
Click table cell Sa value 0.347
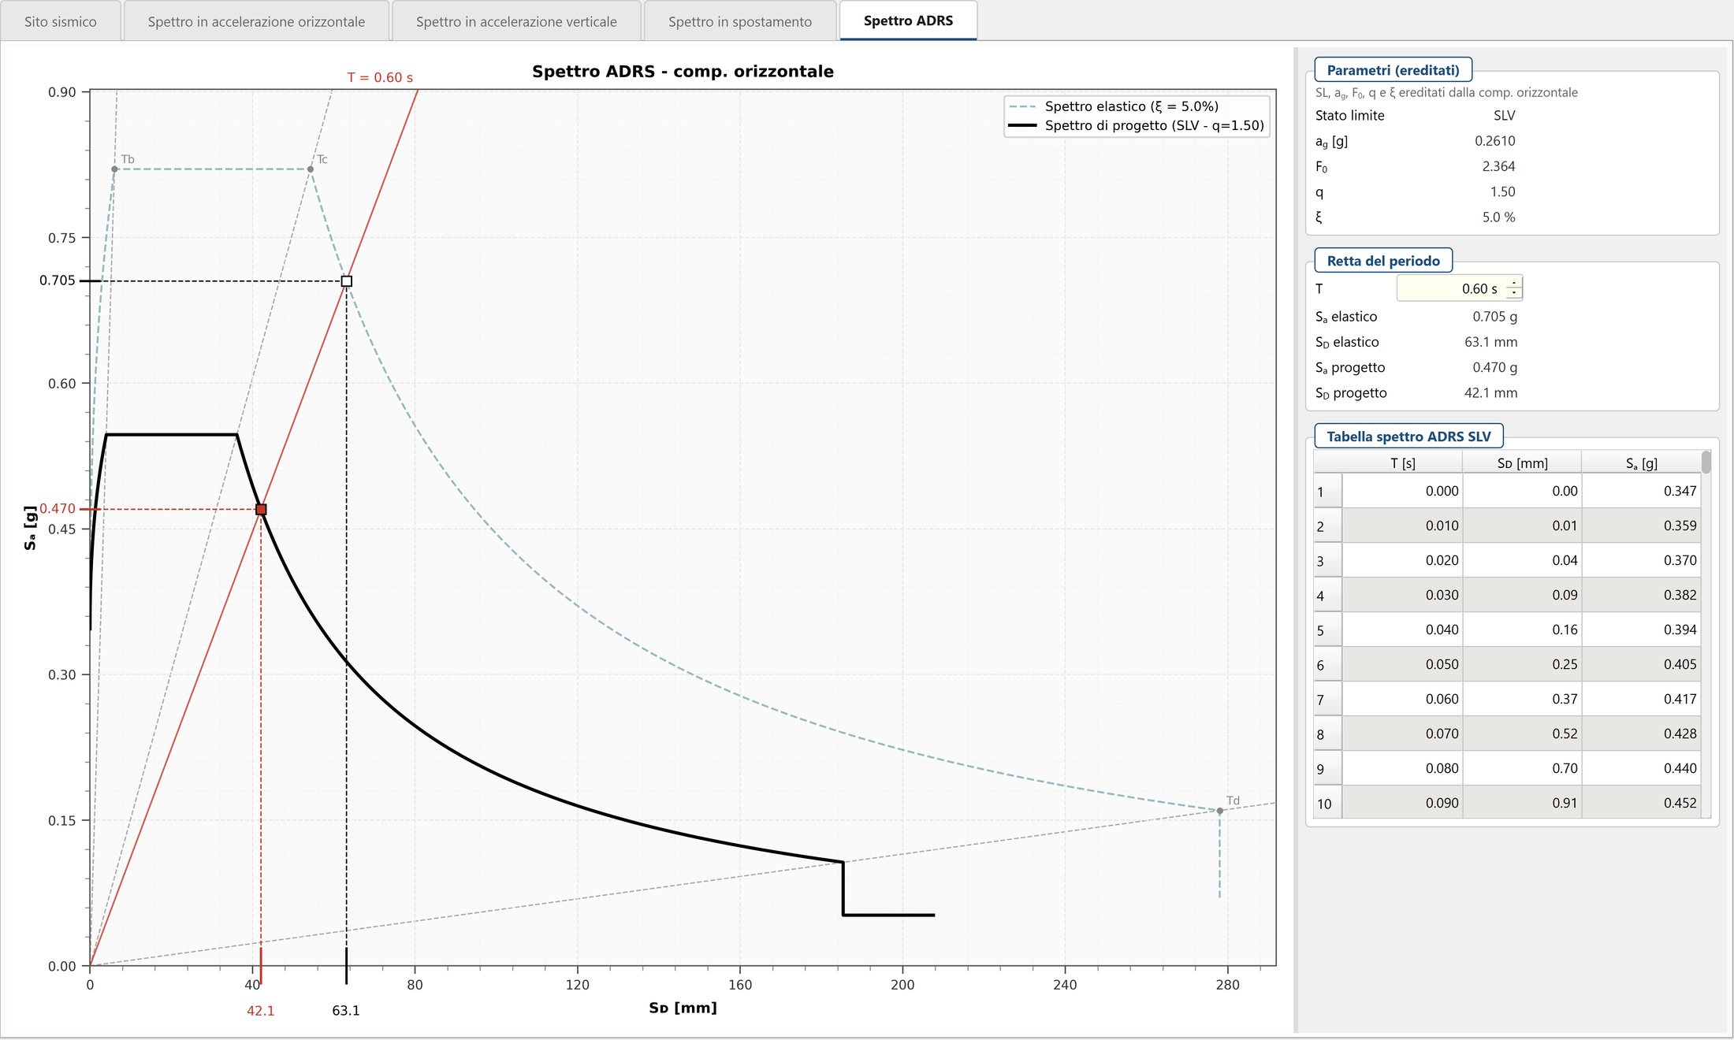[x=1641, y=491]
